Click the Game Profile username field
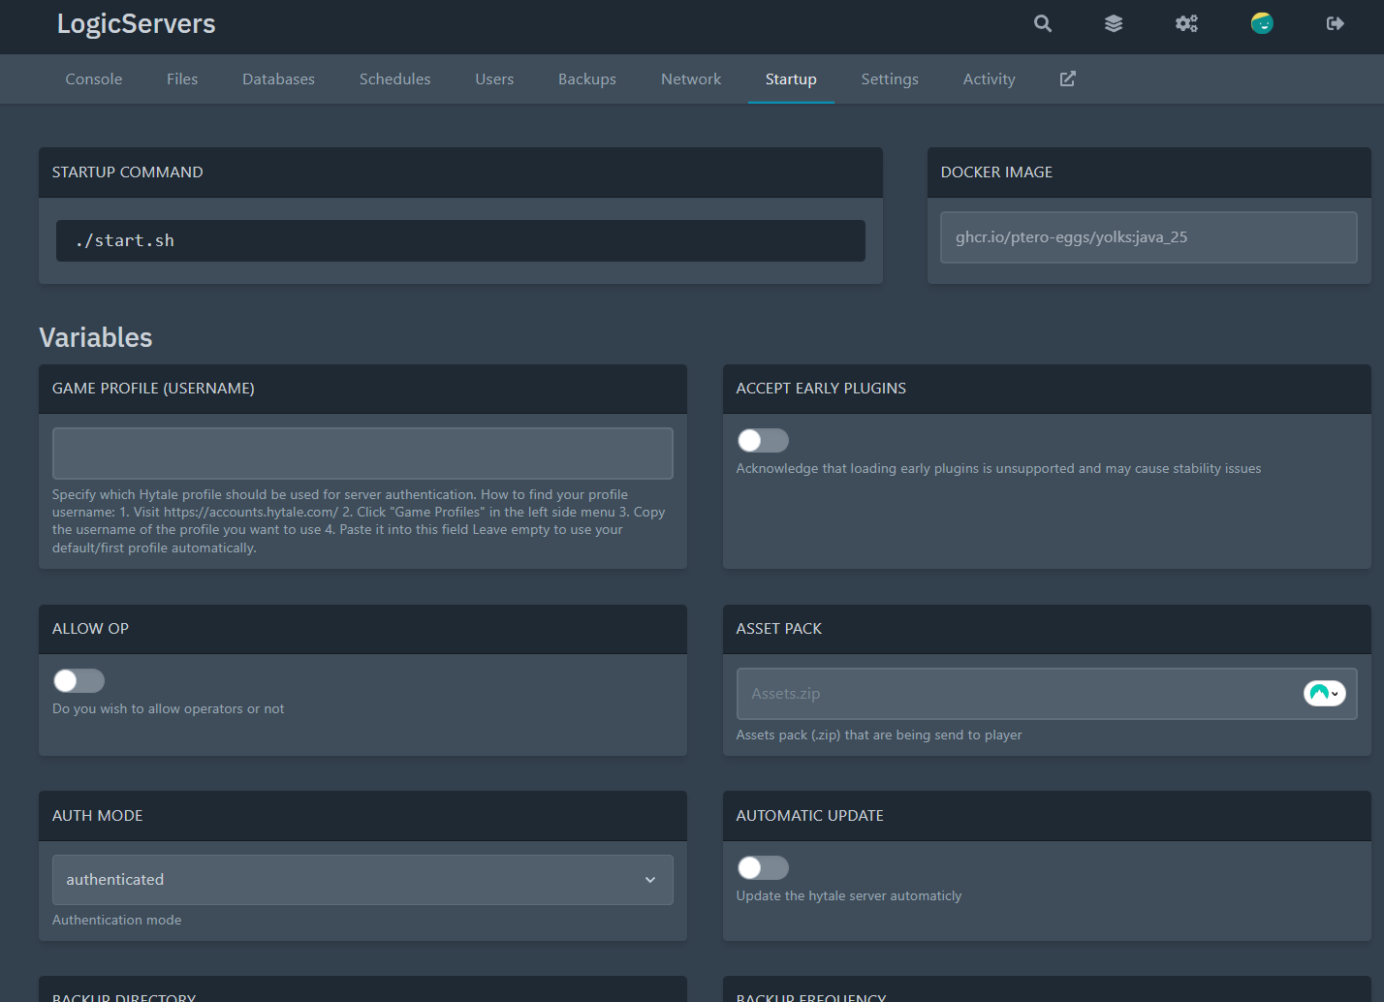Image resolution: width=1384 pixels, height=1002 pixels. pyautogui.click(x=362, y=453)
